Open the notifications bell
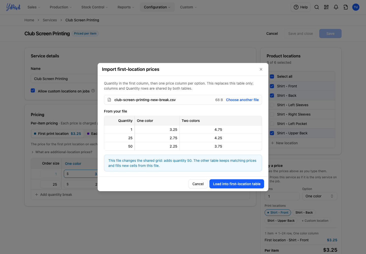Viewport: 366px width, 254px height. [x=336, y=7]
